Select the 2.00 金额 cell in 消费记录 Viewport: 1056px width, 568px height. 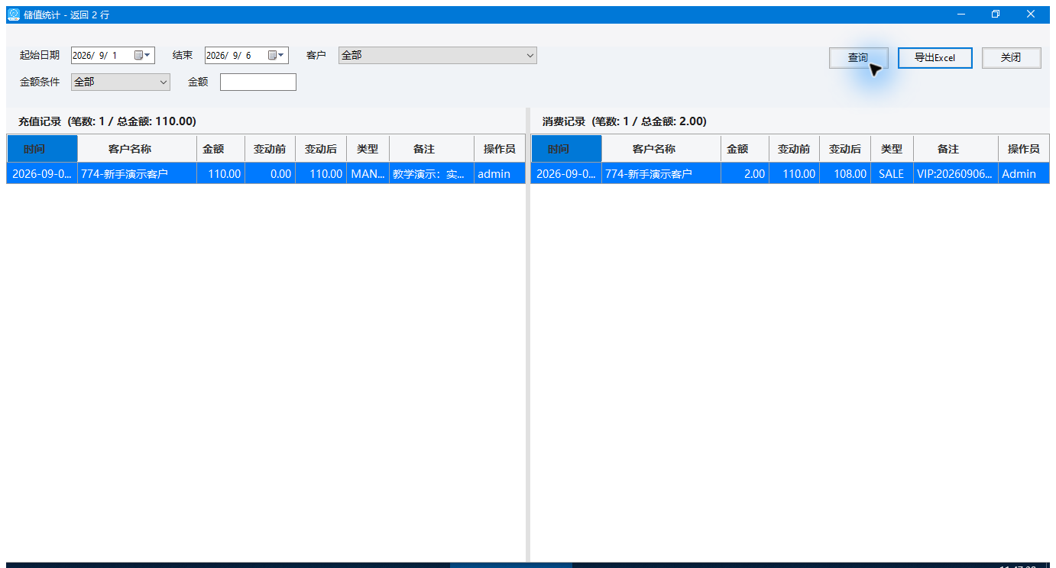(745, 173)
